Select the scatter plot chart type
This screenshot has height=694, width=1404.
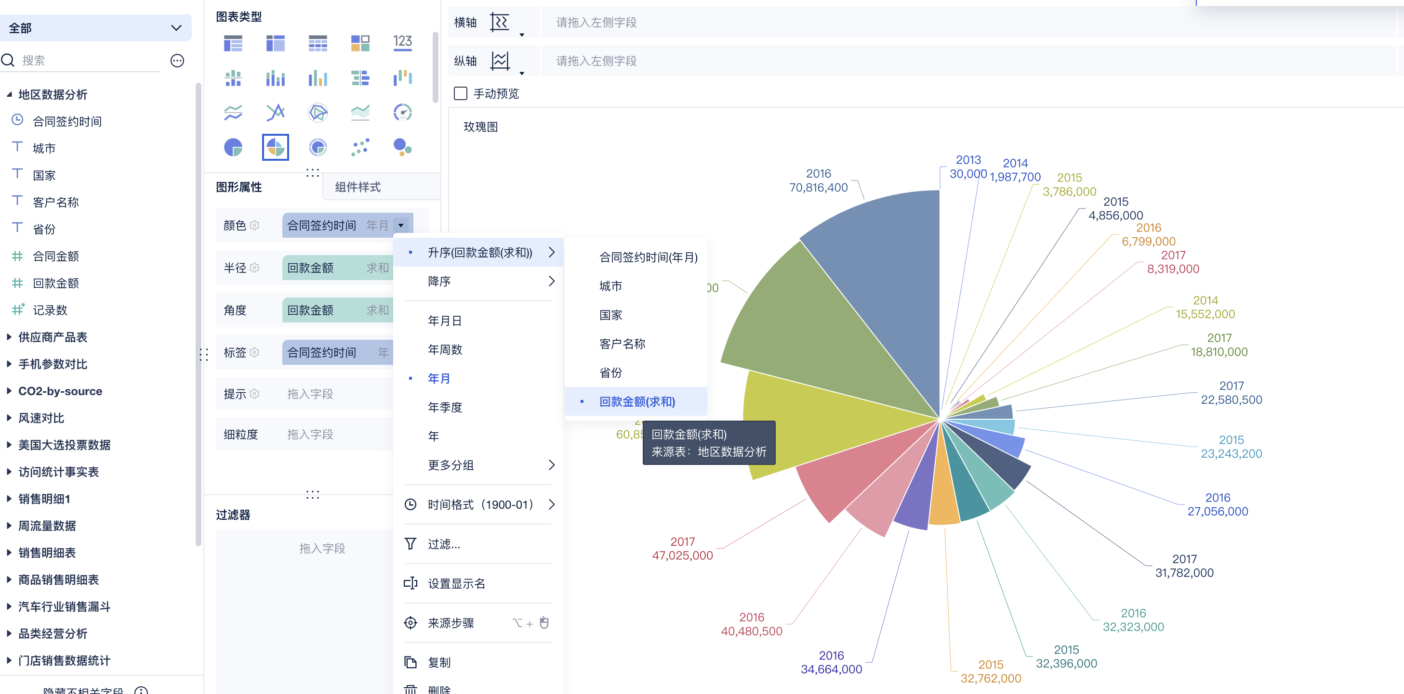(360, 147)
